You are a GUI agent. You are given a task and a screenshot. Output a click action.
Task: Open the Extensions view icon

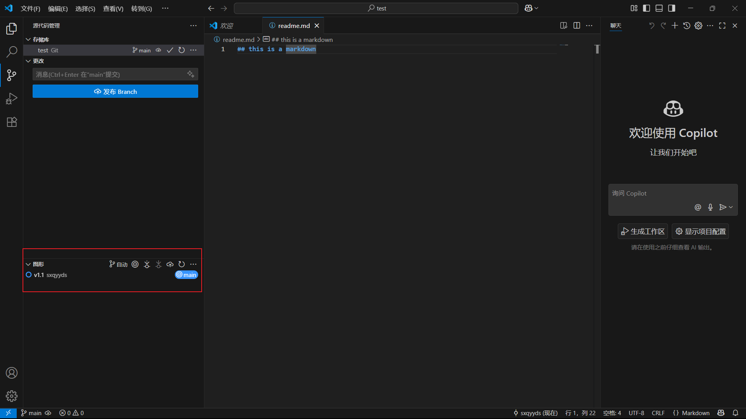click(x=12, y=122)
